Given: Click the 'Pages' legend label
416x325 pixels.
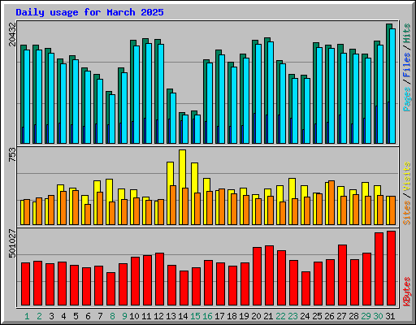Looking at the screenshot, I should 407,99.
